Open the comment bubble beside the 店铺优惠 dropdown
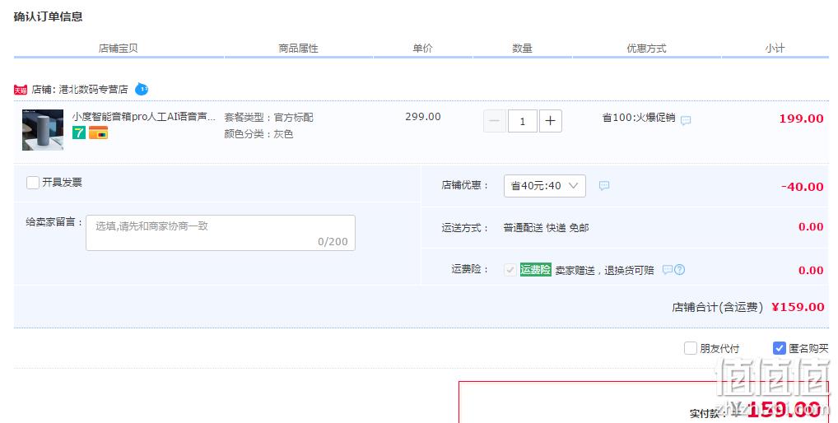Viewport: 838px width, 423px height. tap(604, 185)
